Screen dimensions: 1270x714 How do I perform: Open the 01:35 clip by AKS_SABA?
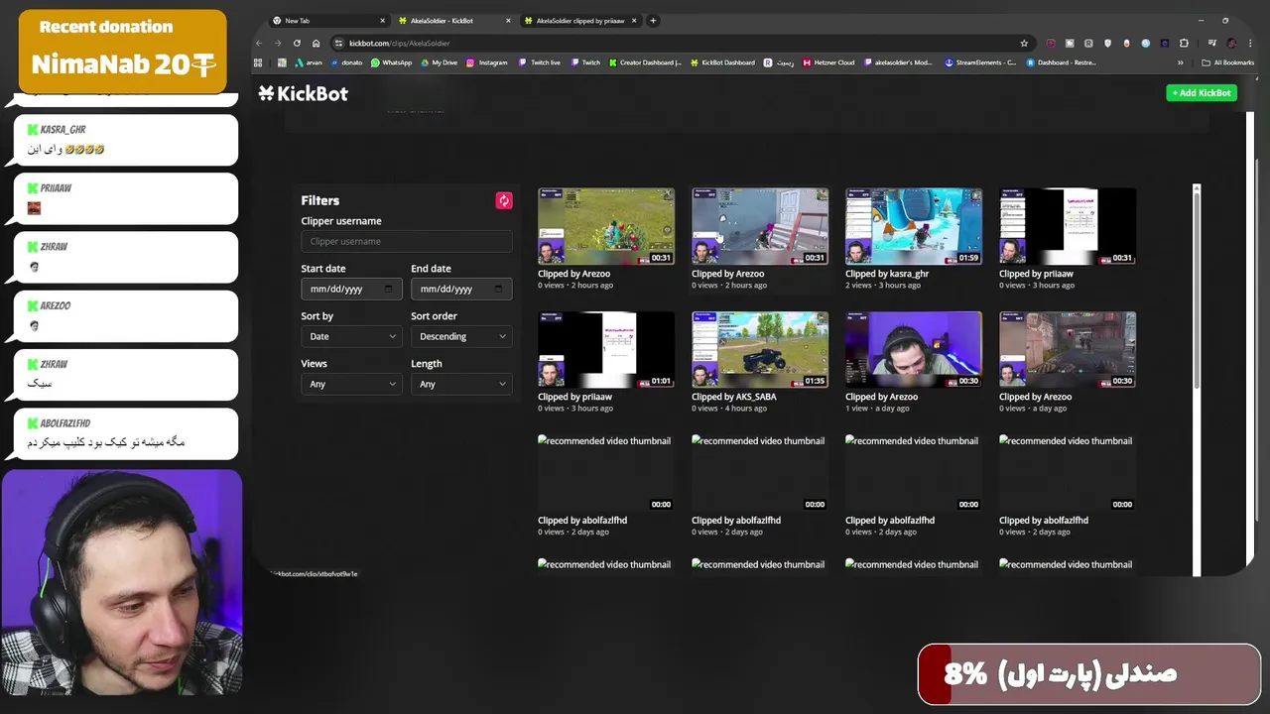click(x=760, y=349)
